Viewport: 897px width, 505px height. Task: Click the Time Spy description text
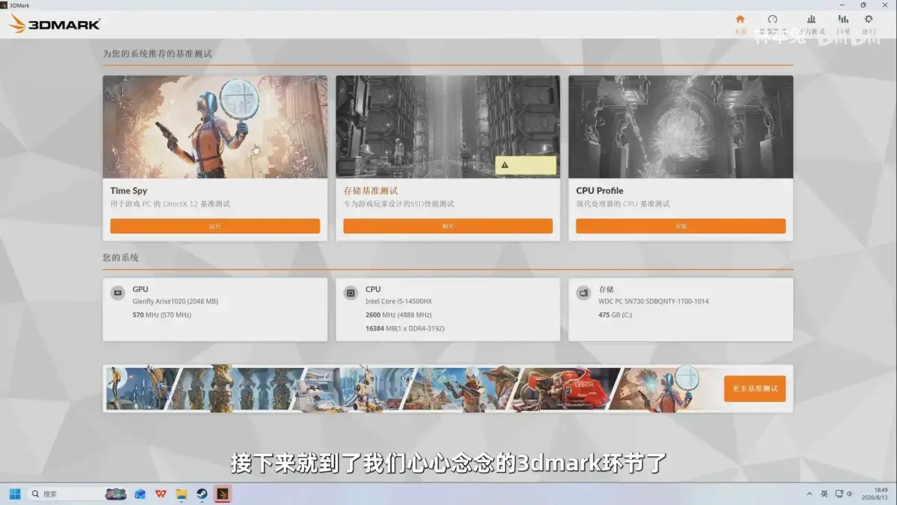(x=170, y=204)
